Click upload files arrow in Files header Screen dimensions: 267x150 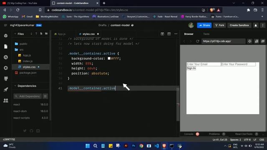pyautogui.click(x=36, y=34)
